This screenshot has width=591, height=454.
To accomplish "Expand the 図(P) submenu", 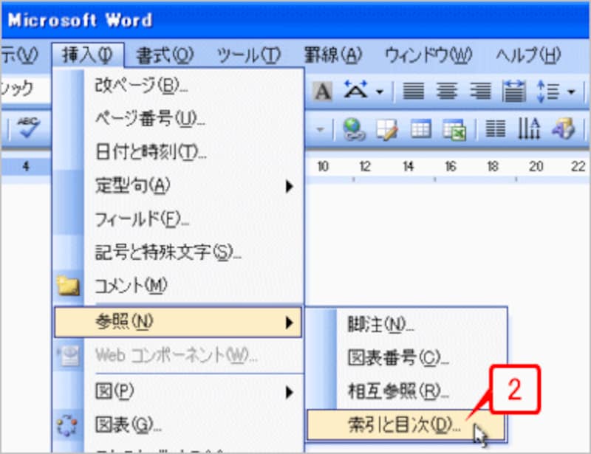I will point(178,392).
